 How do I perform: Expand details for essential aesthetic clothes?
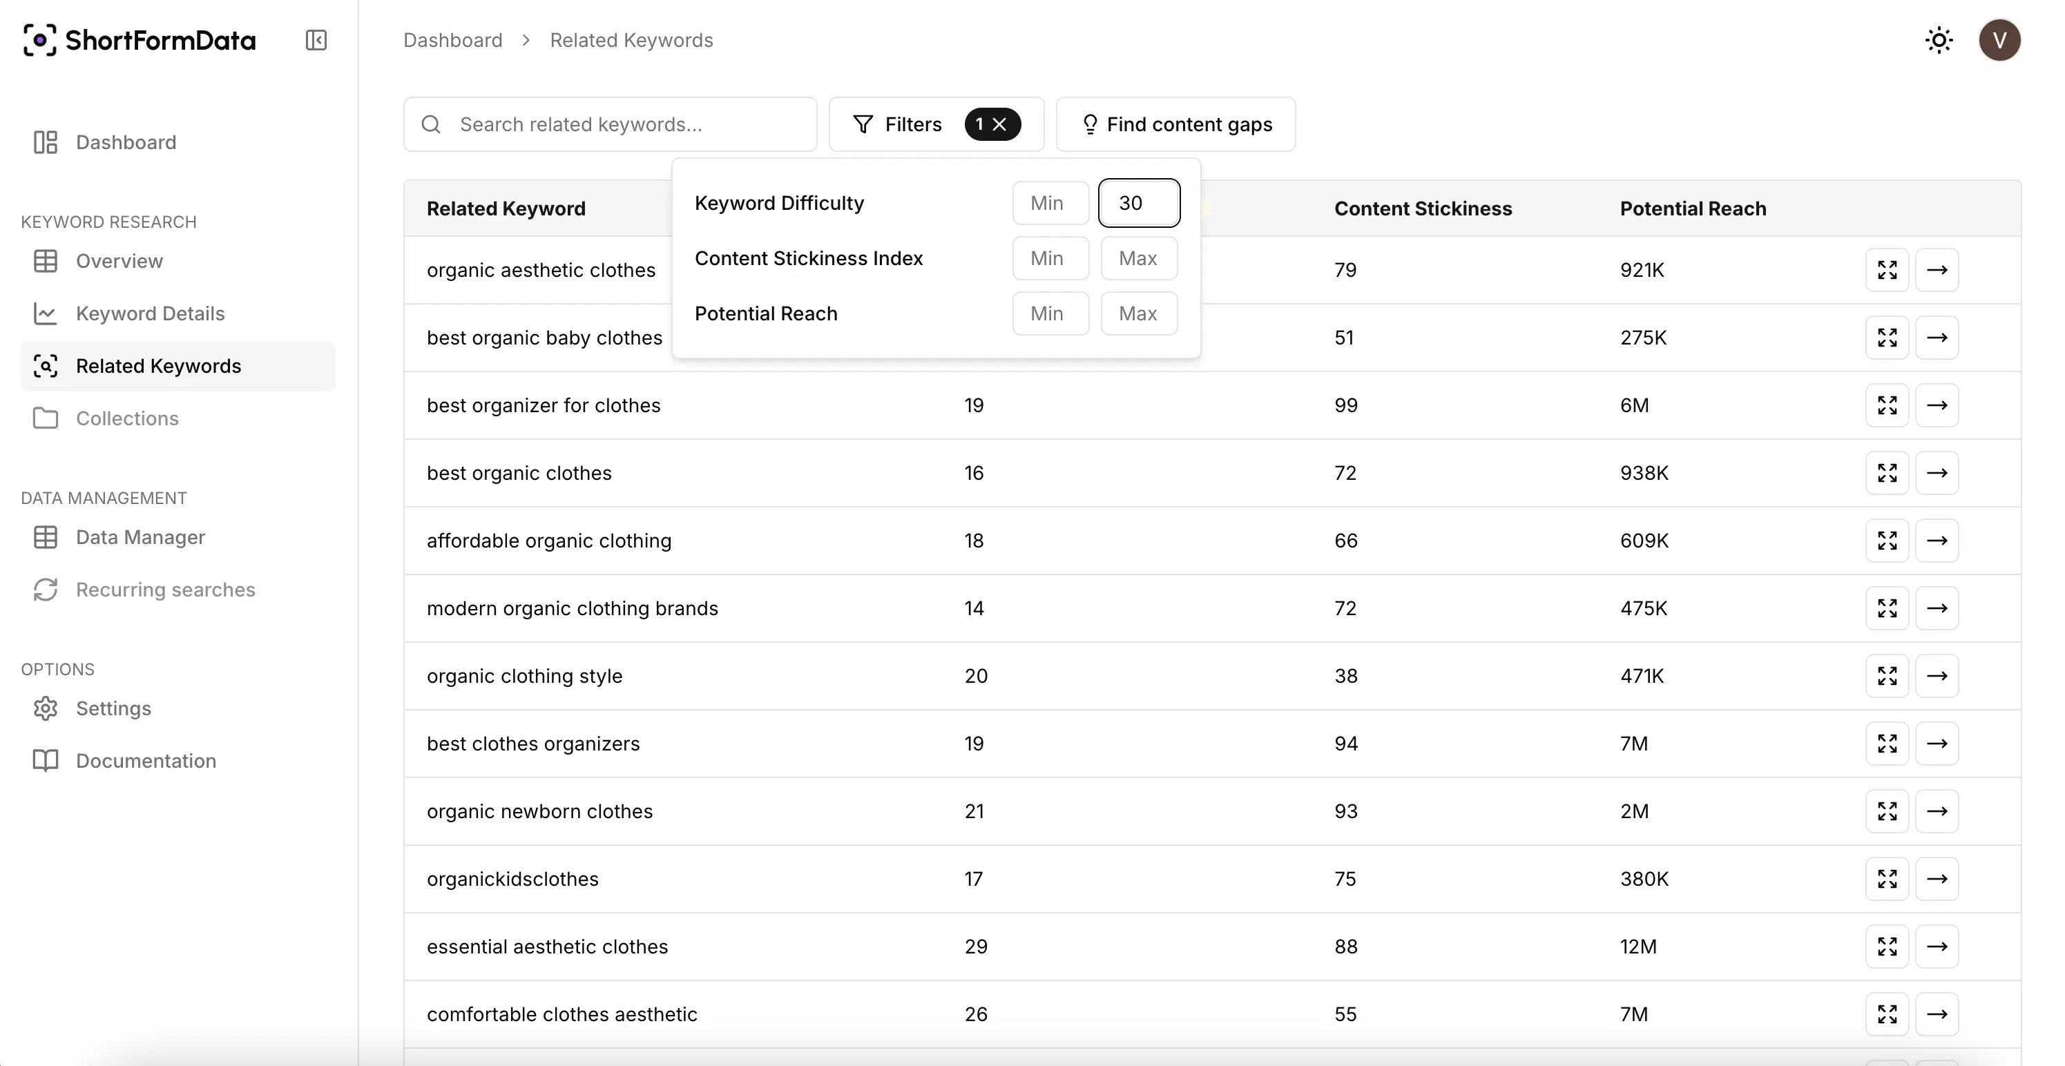(1887, 947)
